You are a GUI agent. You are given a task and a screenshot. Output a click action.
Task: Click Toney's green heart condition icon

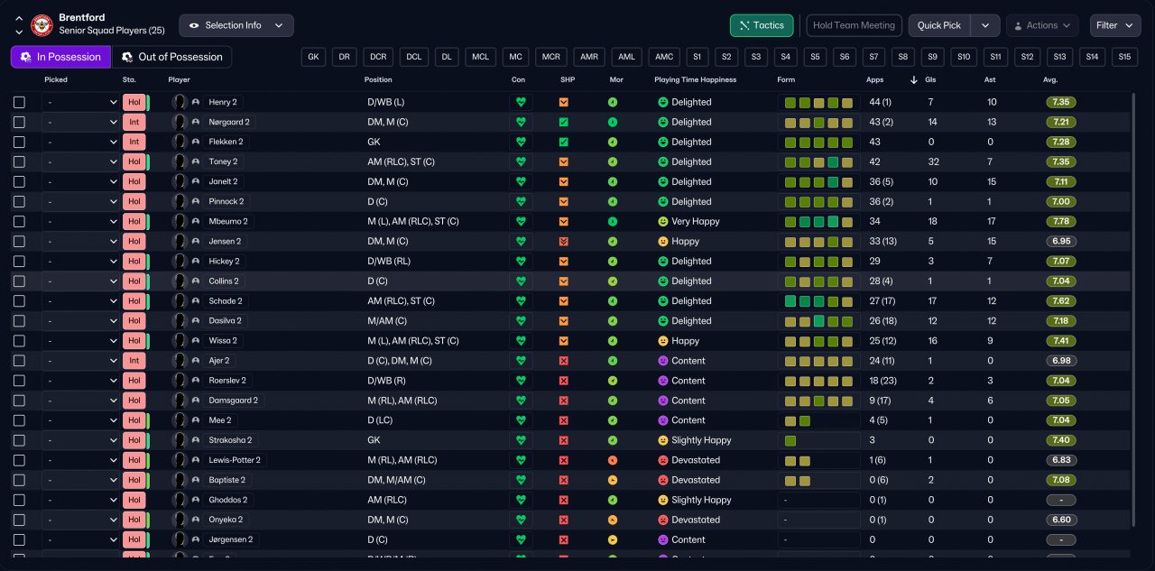click(x=520, y=162)
